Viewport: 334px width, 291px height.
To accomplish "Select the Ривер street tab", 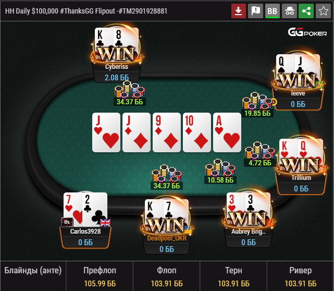I will click(300, 276).
